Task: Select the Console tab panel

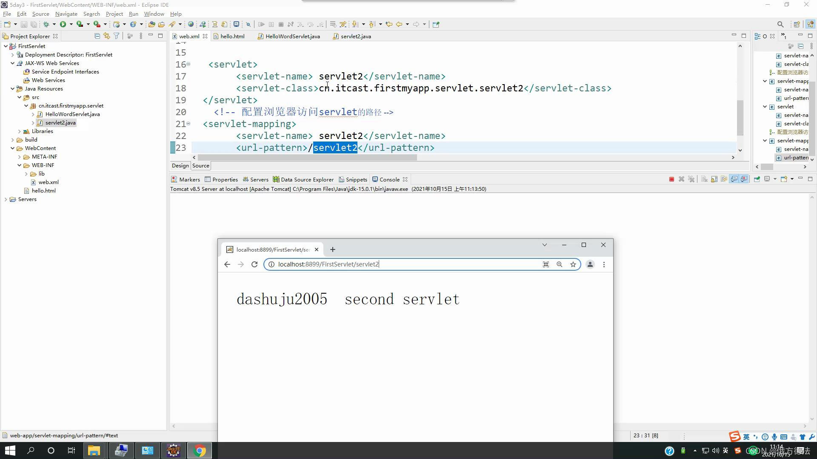Action: point(389,179)
